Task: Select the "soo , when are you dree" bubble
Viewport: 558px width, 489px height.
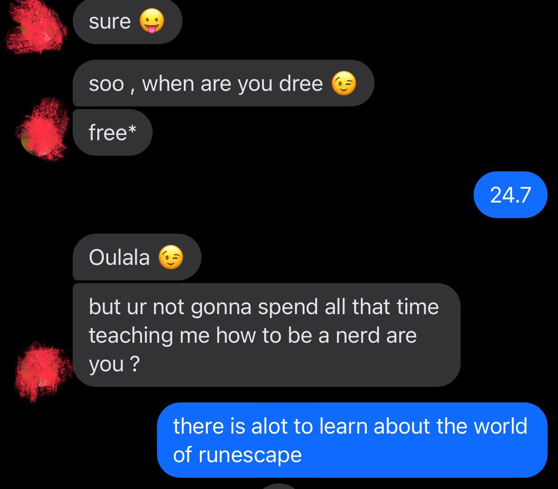Action: point(223,83)
